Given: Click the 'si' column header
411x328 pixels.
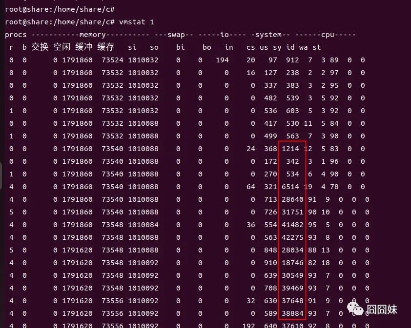Looking at the screenshot, I should pyautogui.click(x=132, y=47).
